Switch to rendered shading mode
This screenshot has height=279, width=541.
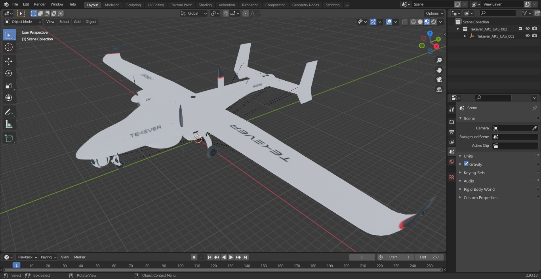tap(434, 22)
